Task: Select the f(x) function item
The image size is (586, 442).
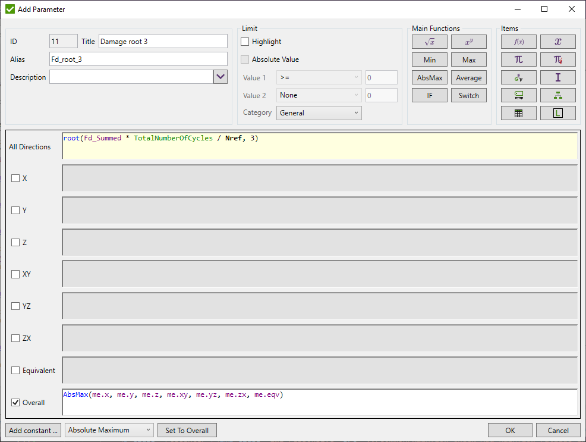Action: [x=518, y=41]
